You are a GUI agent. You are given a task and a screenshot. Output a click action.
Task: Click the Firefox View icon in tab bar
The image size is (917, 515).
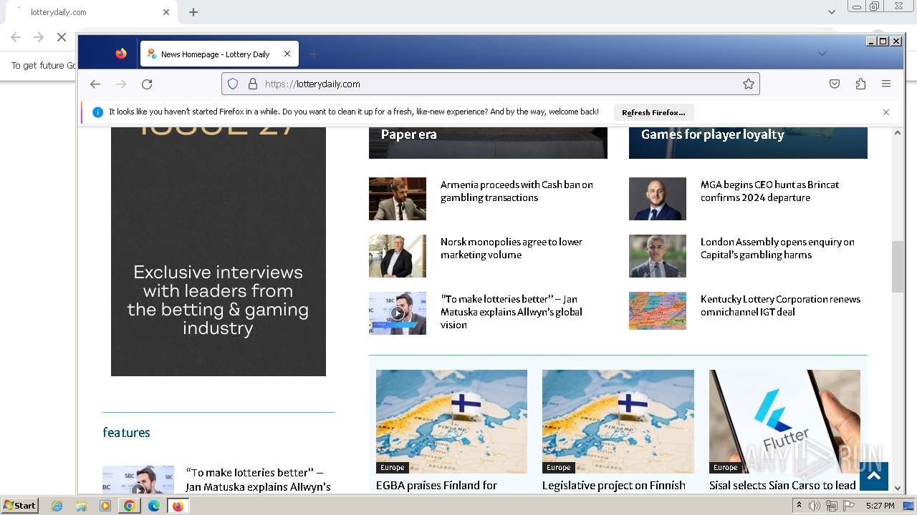point(121,54)
